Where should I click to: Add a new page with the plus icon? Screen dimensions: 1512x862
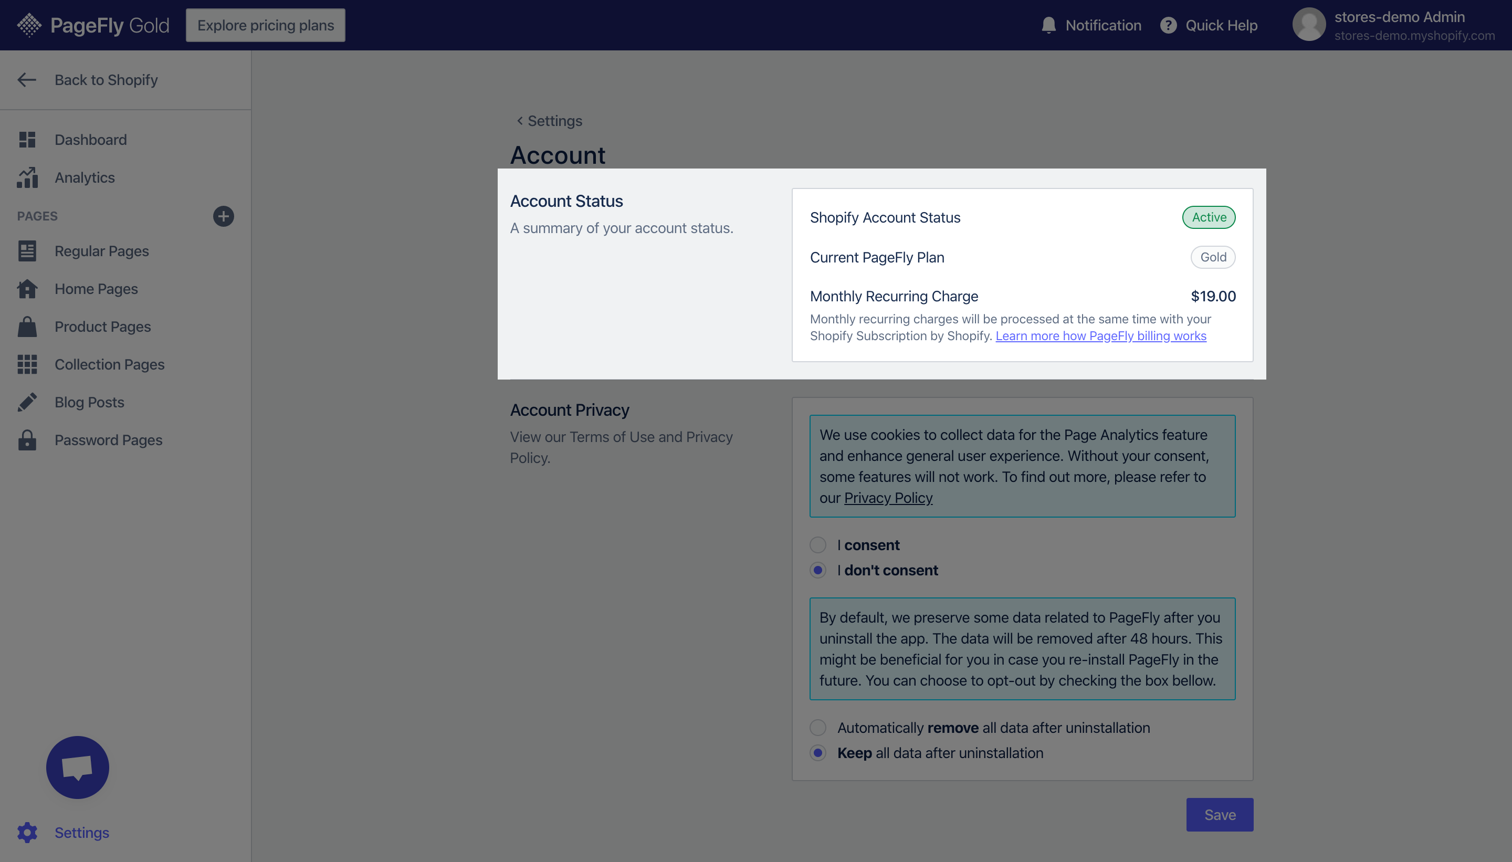point(223,216)
